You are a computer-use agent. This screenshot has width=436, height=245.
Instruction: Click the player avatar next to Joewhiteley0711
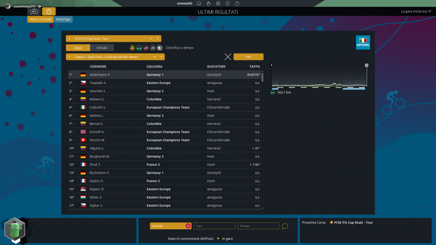pos(8,6)
